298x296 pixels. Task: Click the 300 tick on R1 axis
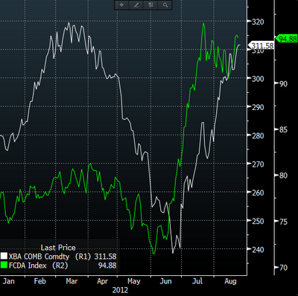[x=258, y=79]
